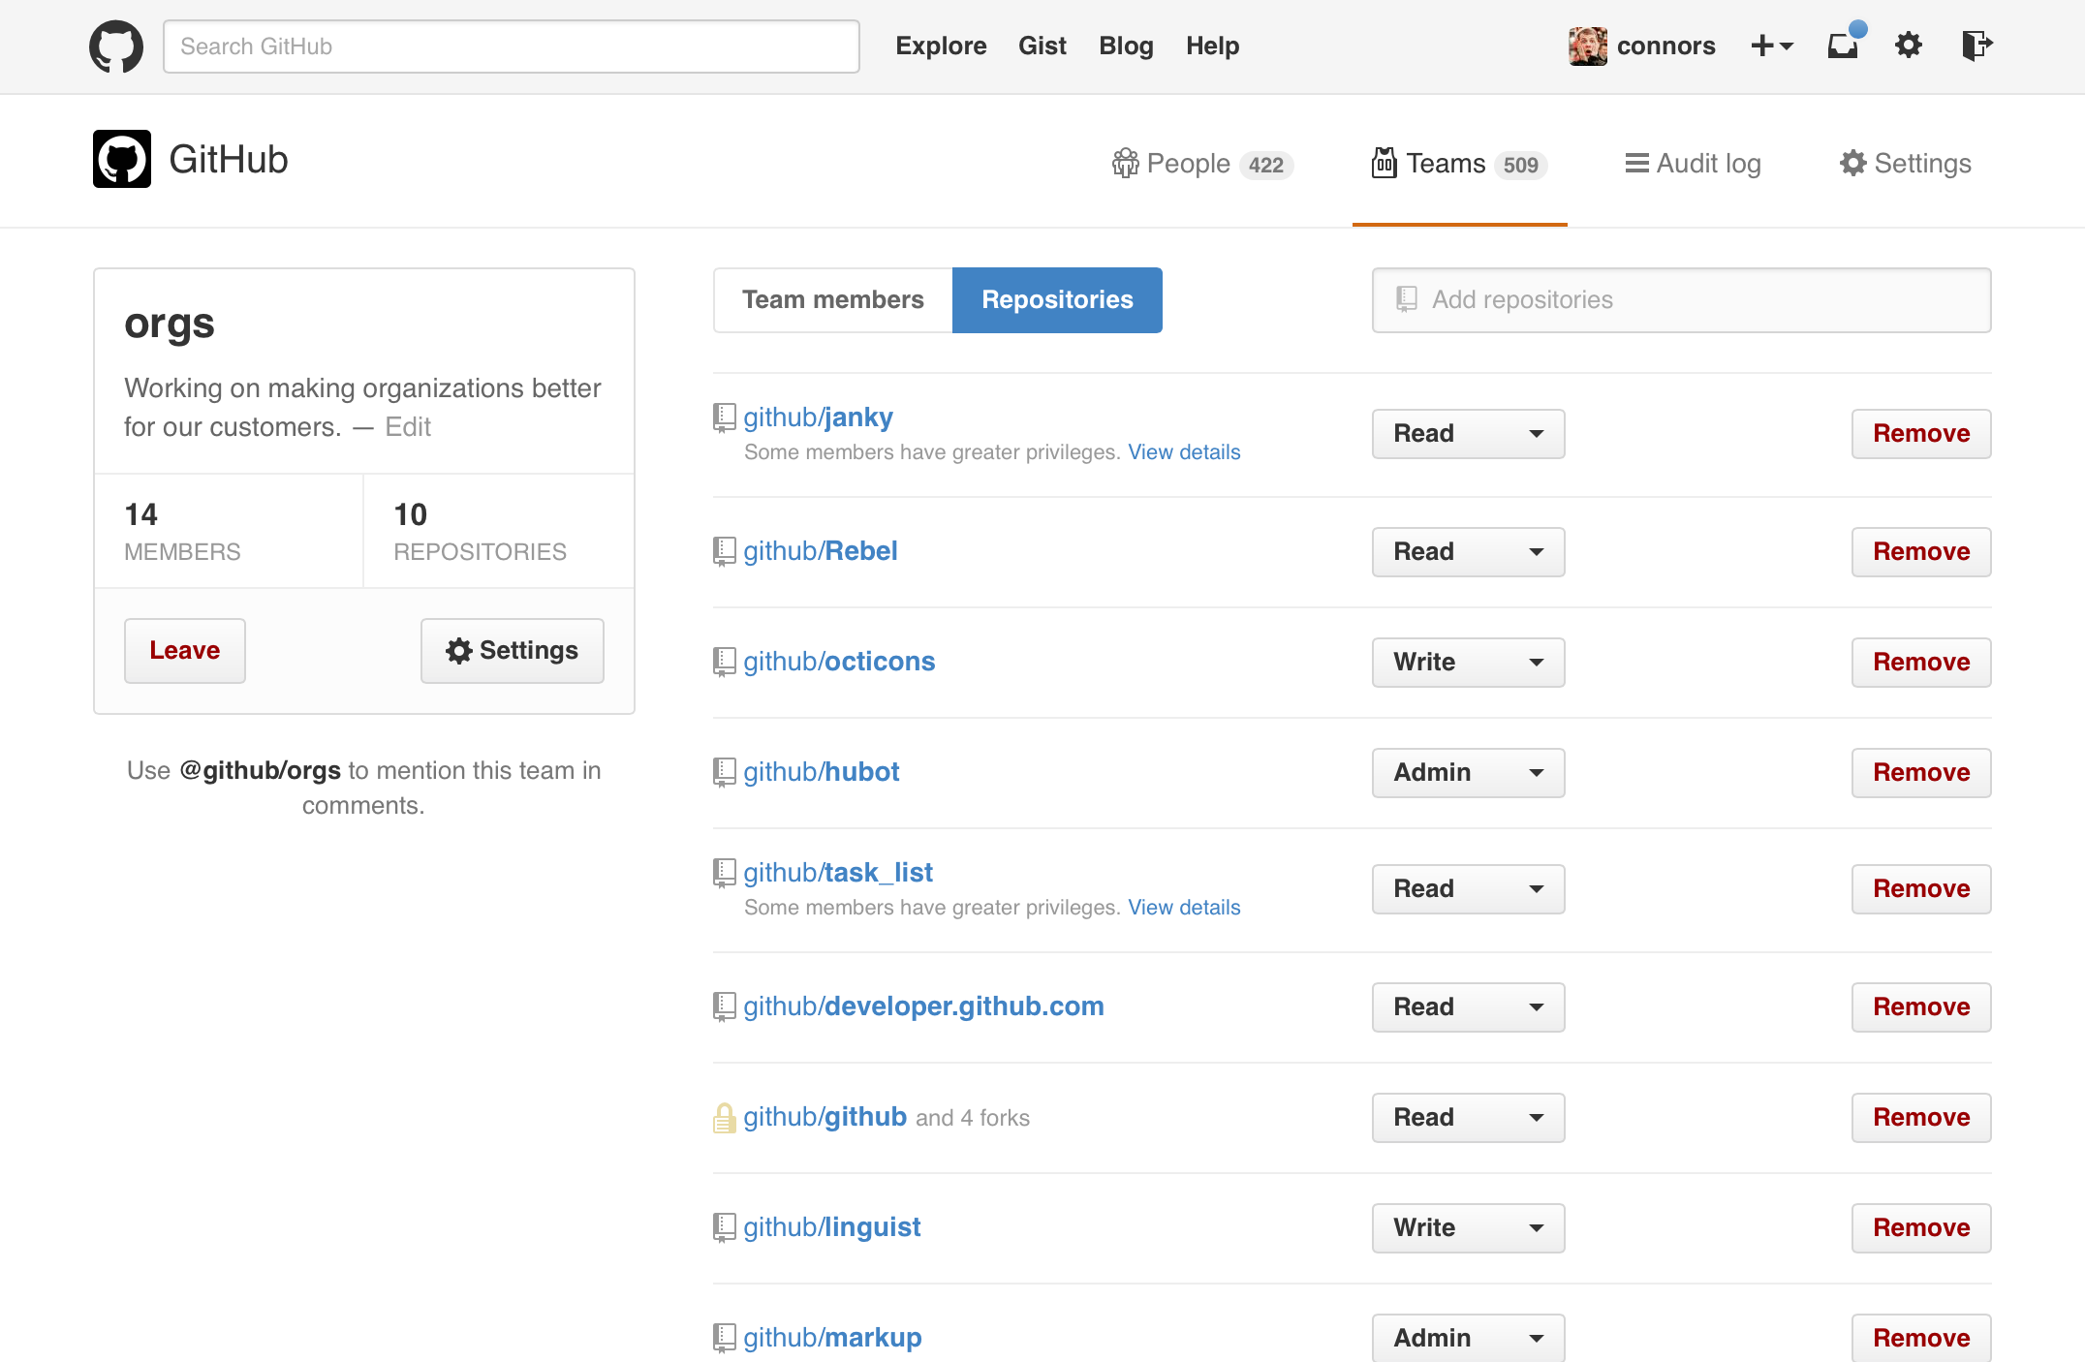Remove github/Rebel from the team
This screenshot has height=1362, width=2085.
click(x=1921, y=552)
